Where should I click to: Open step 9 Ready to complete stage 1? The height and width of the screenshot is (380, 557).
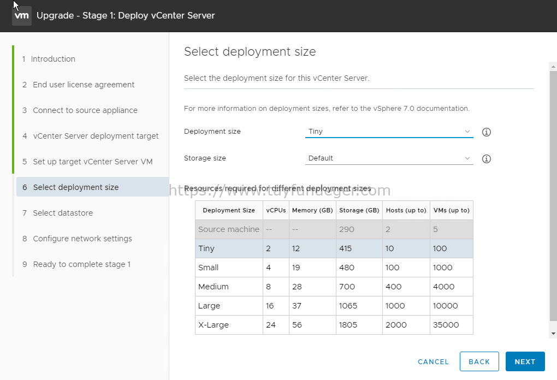pyautogui.click(x=77, y=264)
